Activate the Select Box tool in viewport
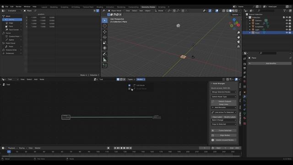The width and height of the screenshot is (293, 165). [105, 20]
